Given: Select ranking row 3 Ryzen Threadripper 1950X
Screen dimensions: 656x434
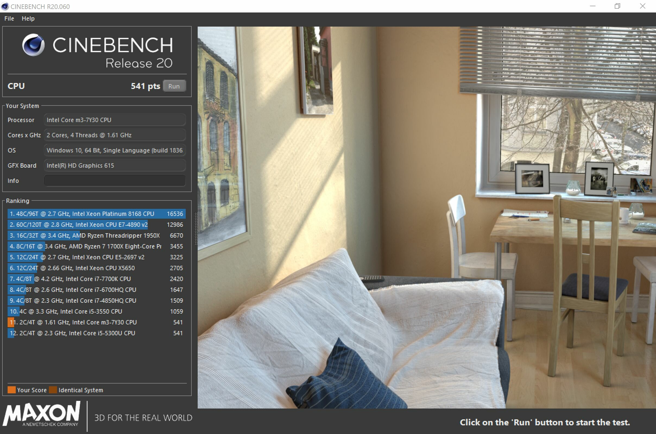Looking at the screenshot, I should pos(96,235).
